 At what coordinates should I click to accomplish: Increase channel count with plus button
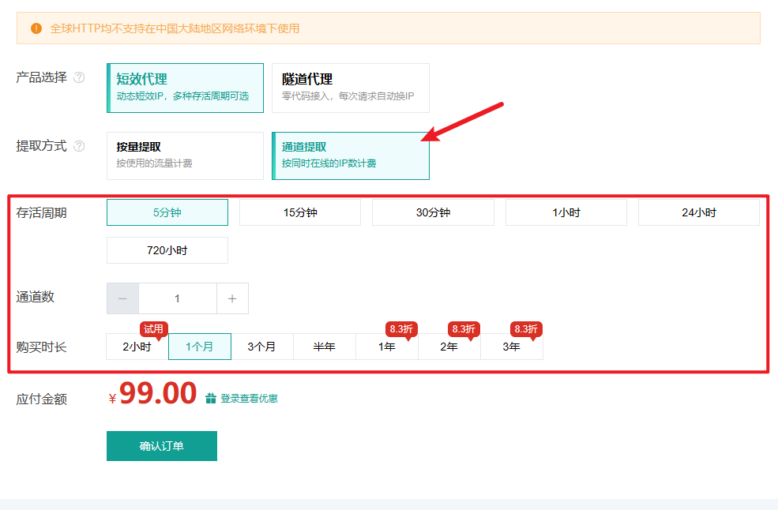pos(232,298)
